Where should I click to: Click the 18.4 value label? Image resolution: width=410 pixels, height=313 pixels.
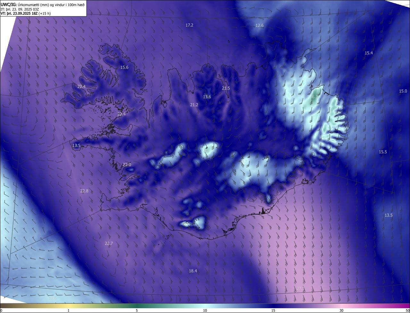(193, 271)
